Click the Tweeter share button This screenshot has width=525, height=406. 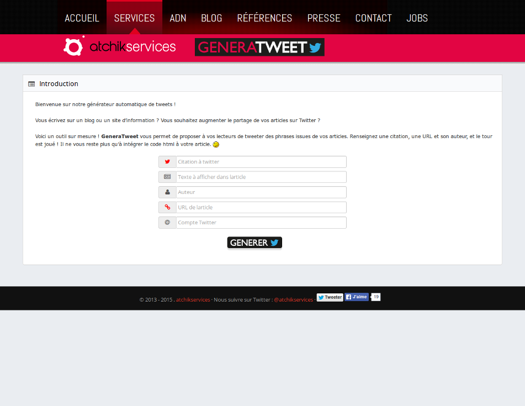(330, 297)
